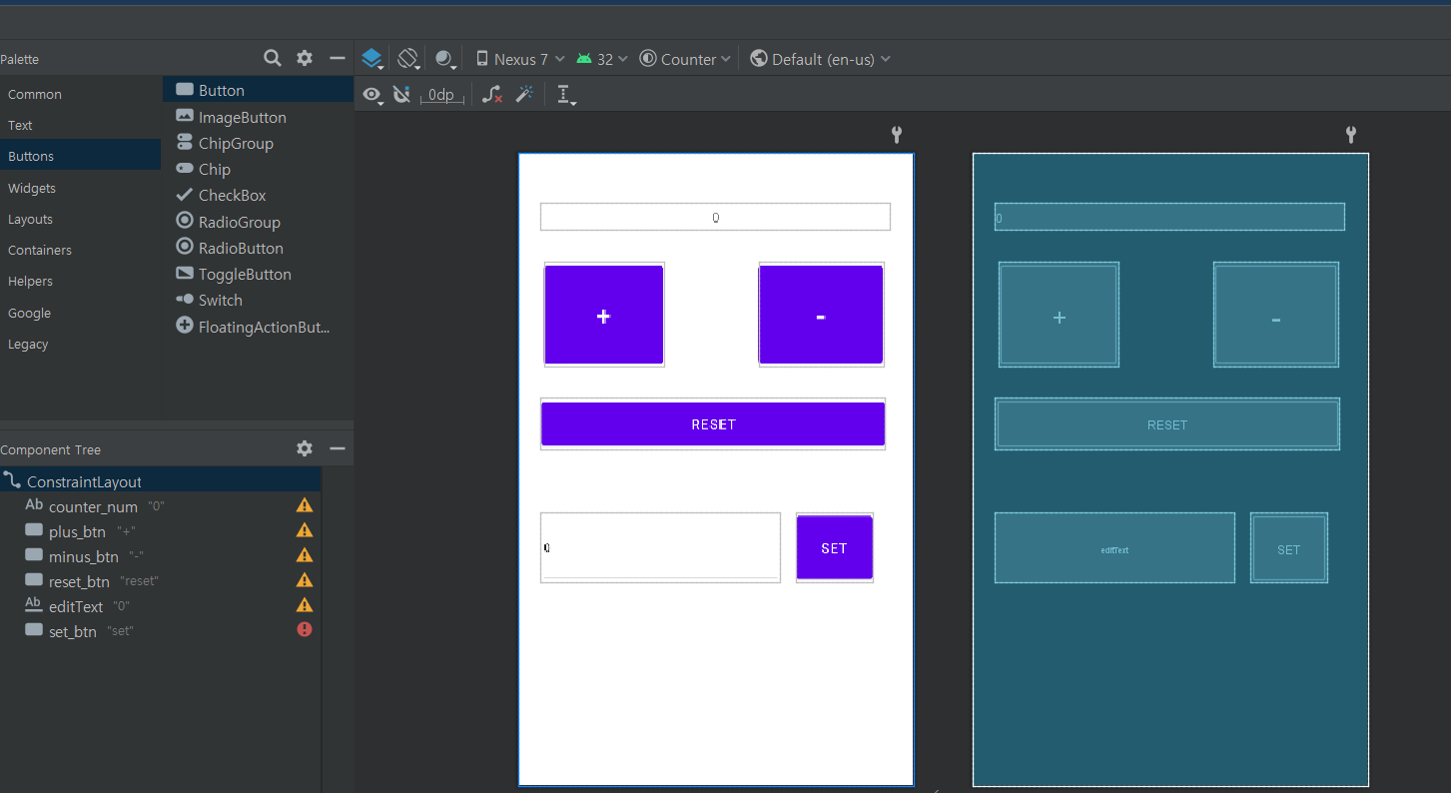The height and width of the screenshot is (793, 1451).
Task: Select the Common palette category
Action: pyautogui.click(x=80, y=94)
